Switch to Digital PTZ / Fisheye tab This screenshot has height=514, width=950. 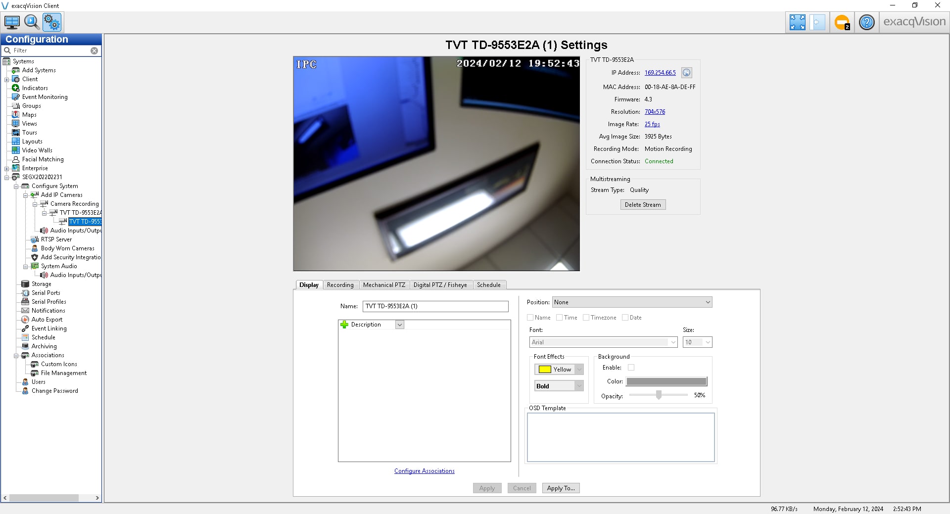coord(440,285)
